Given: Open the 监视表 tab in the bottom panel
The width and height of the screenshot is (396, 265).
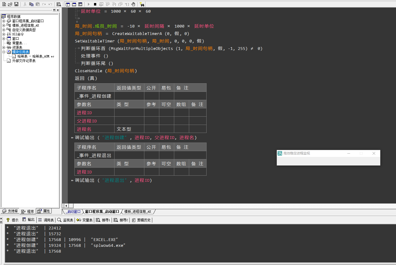Looking at the screenshot, I should point(65,220).
